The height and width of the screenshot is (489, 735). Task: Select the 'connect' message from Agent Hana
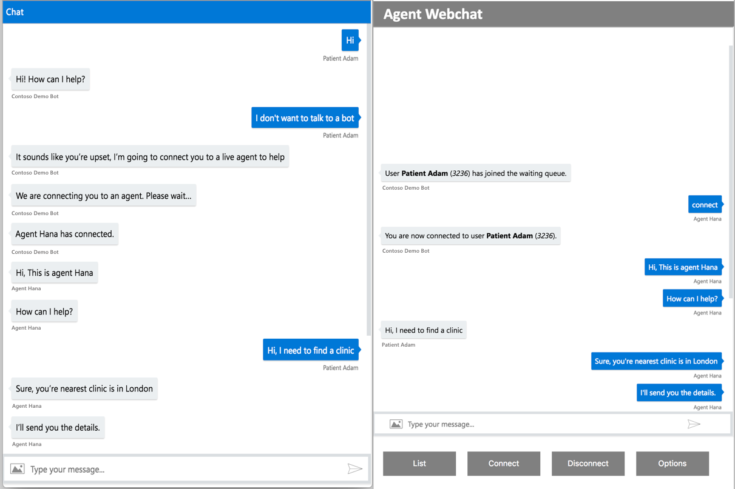tap(704, 204)
